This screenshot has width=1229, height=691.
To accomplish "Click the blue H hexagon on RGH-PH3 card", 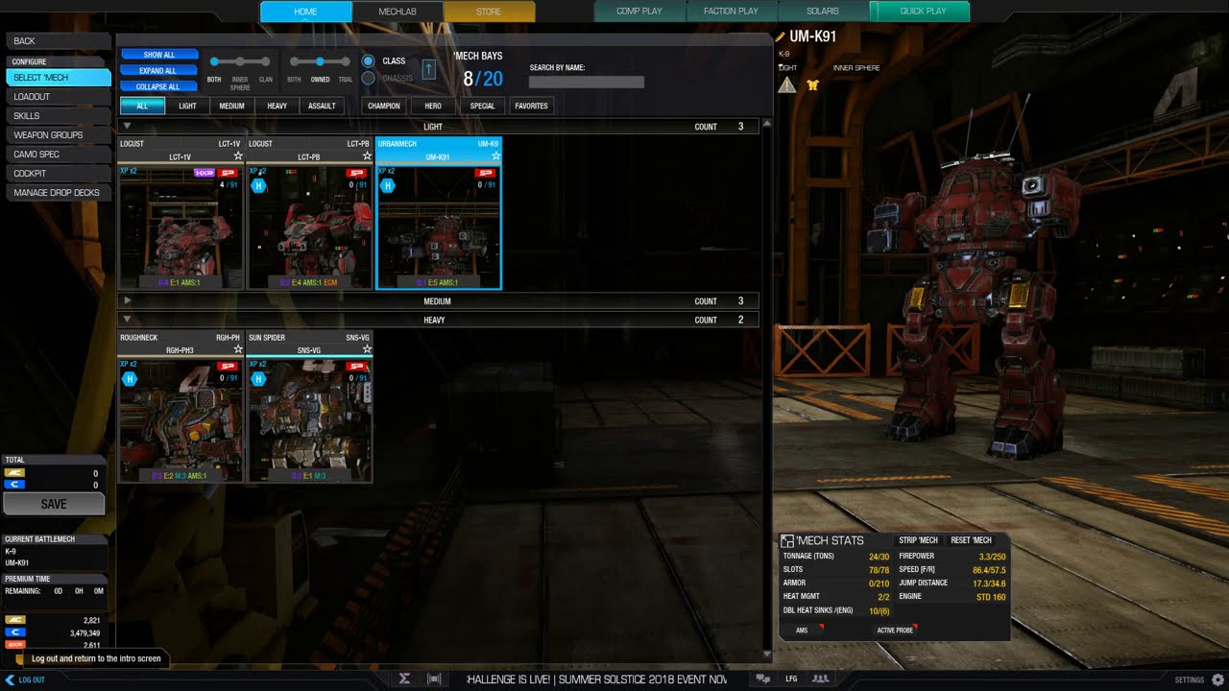I will [130, 379].
